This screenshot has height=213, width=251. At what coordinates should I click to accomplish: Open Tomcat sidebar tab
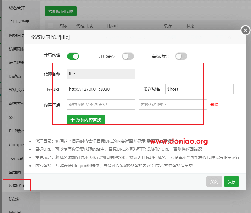coord(16,158)
